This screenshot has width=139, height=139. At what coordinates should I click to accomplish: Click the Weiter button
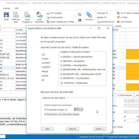click(100, 129)
